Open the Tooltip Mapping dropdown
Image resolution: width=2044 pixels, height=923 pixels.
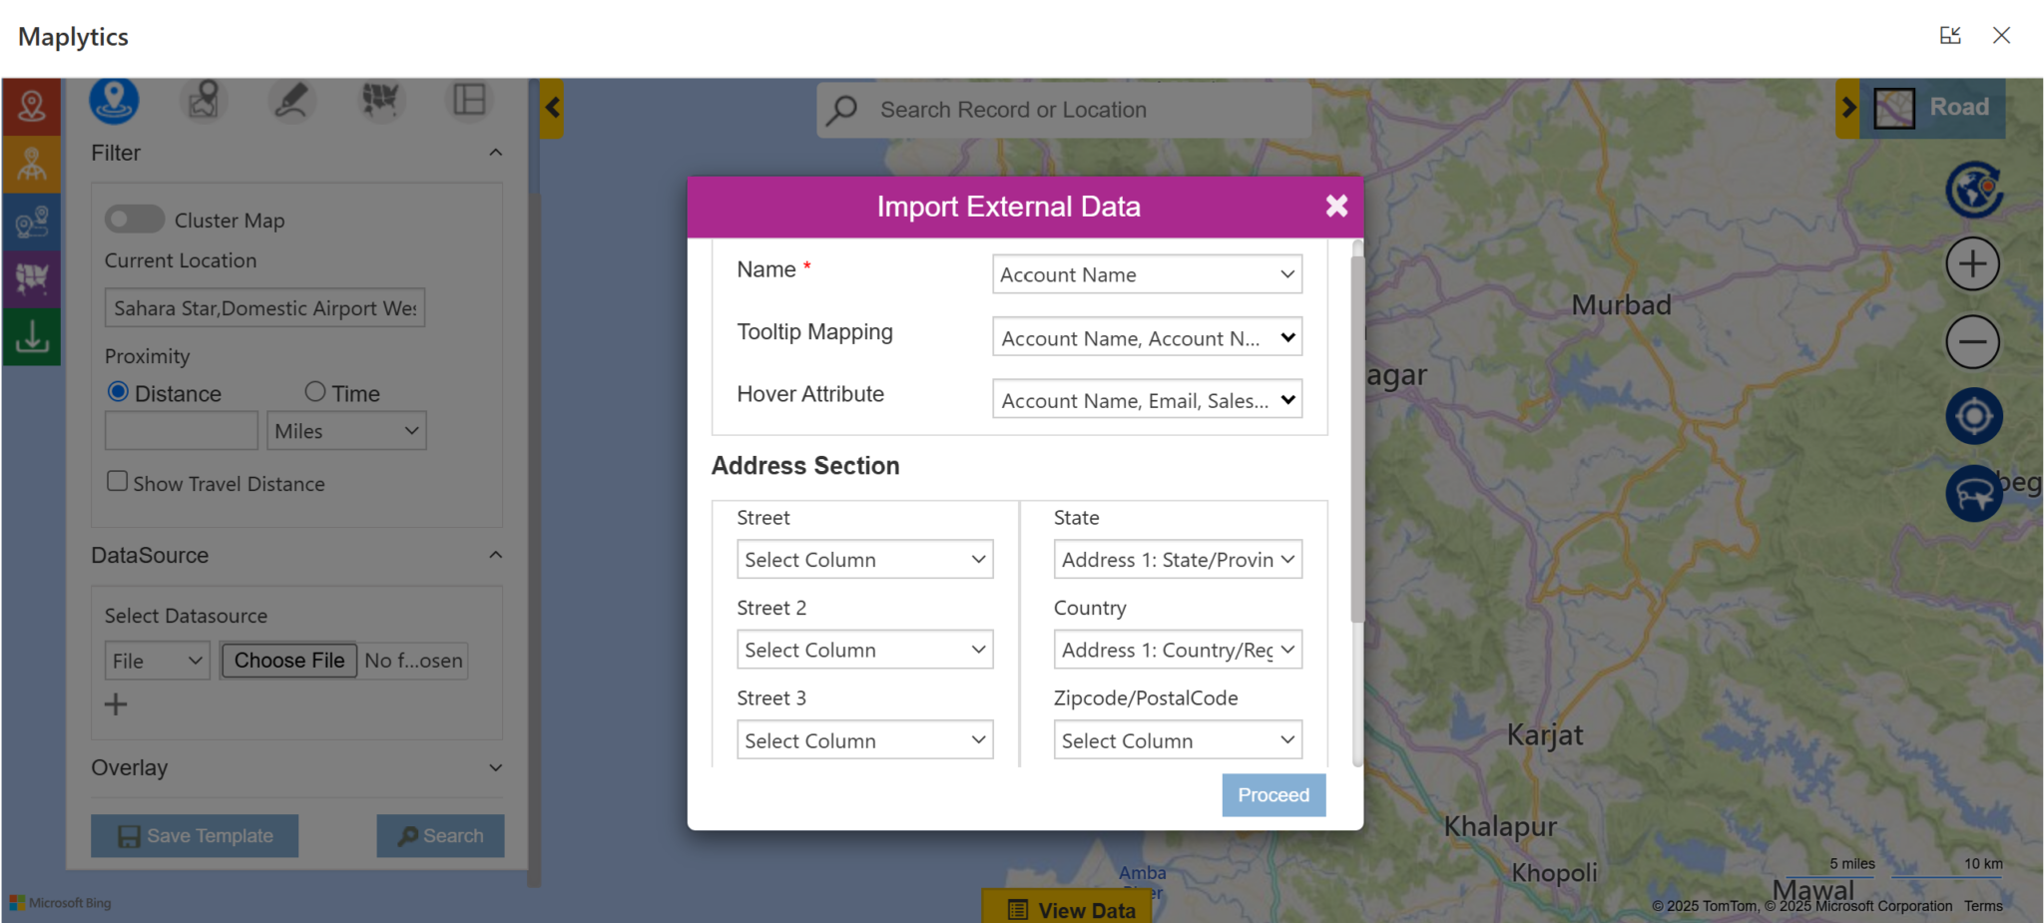(1147, 338)
